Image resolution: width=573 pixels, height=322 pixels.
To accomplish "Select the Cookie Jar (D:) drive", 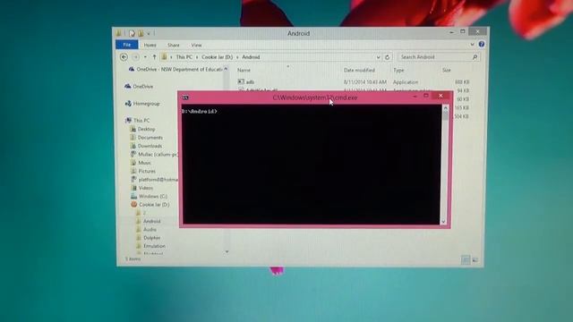I will [x=154, y=205].
